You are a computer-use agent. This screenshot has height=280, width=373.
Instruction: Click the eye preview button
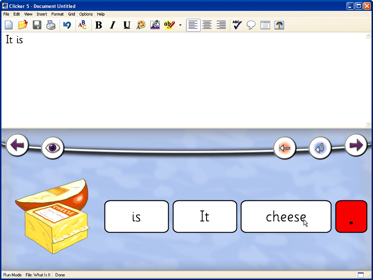tap(52, 148)
